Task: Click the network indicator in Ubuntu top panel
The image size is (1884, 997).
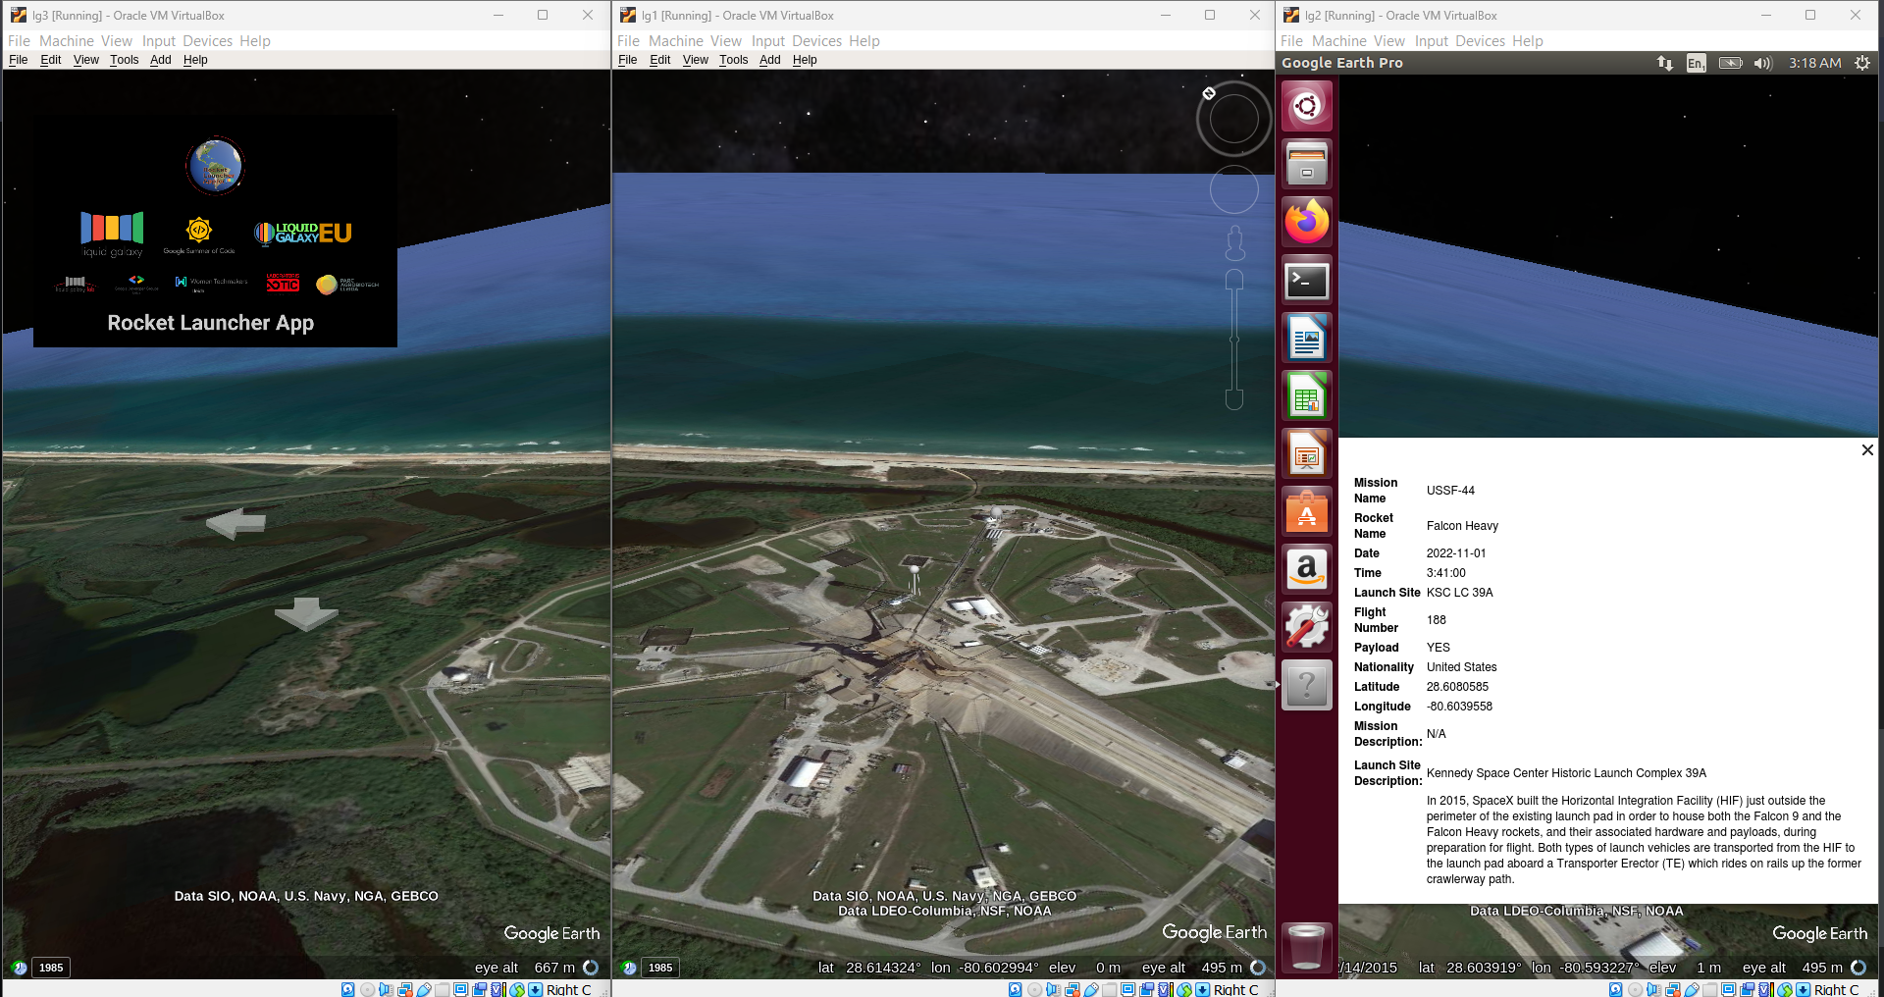Action: 1665,63
